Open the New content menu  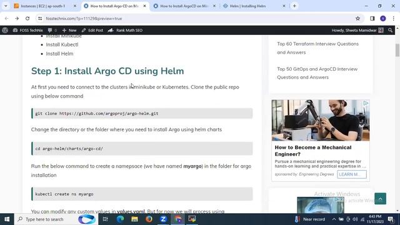click(x=69, y=30)
